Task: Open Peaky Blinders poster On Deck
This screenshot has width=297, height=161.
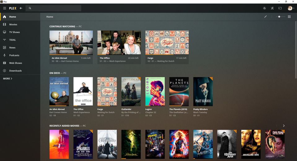Action: [x=203, y=91]
